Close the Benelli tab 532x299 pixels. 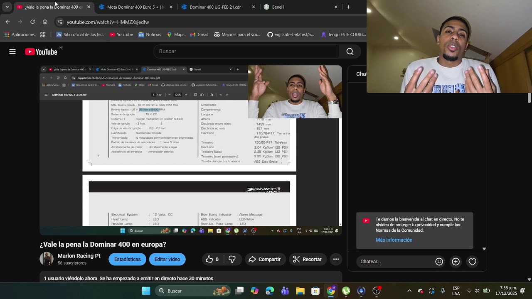click(x=336, y=7)
